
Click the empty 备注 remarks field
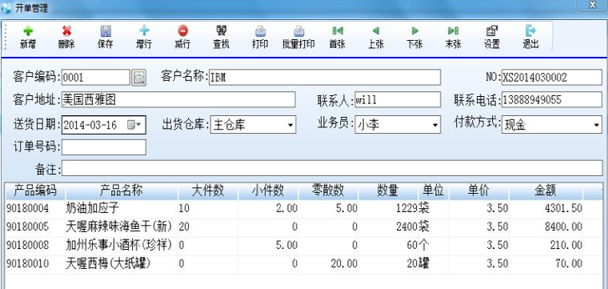(x=332, y=168)
